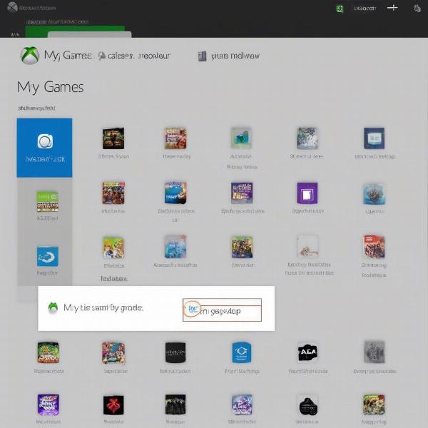Open the black blob-shaped logo tile
This screenshot has width=428, height=428.
[307, 406]
